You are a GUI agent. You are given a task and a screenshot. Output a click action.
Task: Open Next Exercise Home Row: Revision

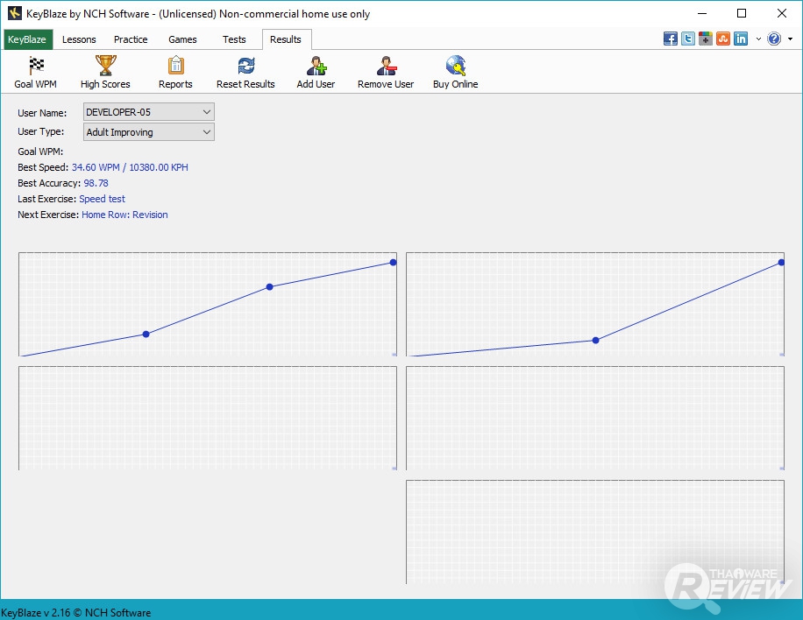point(124,215)
